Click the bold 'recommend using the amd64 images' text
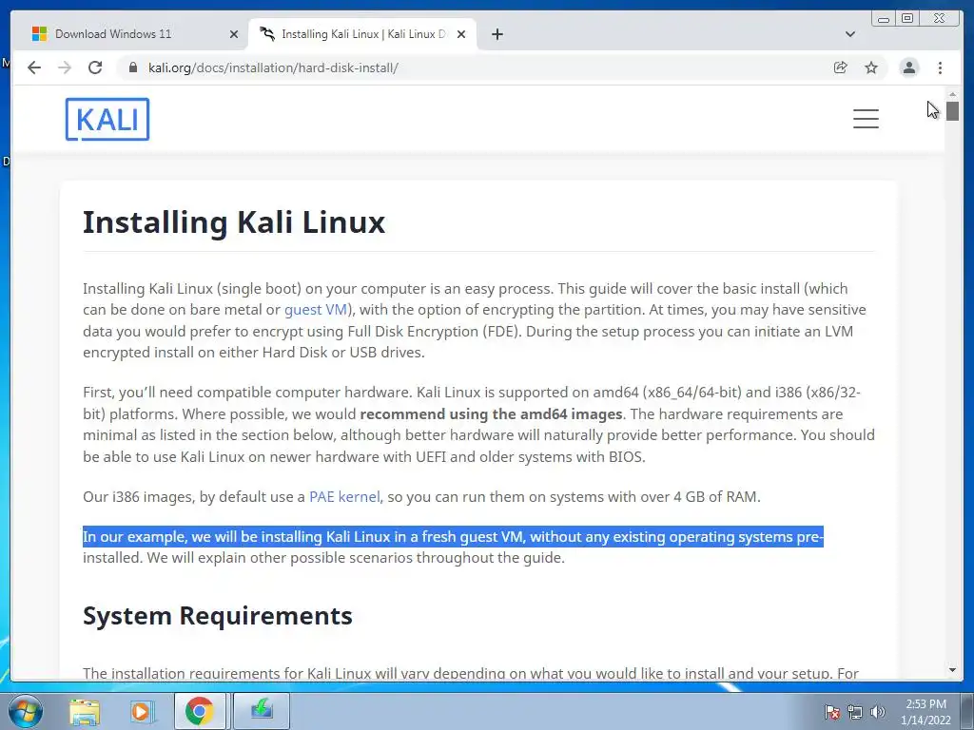The height and width of the screenshot is (730, 974). point(491,414)
